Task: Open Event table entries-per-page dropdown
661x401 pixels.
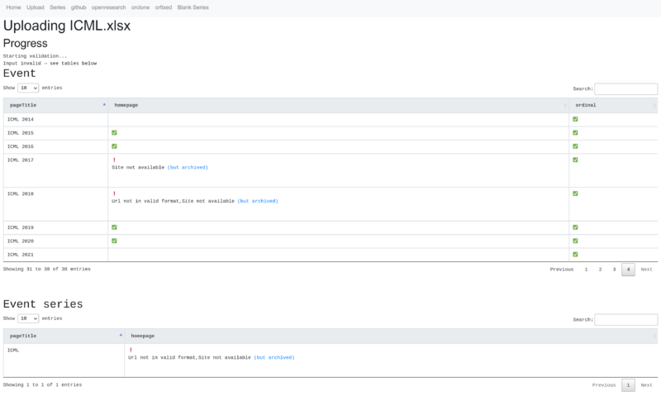Action: [28, 88]
